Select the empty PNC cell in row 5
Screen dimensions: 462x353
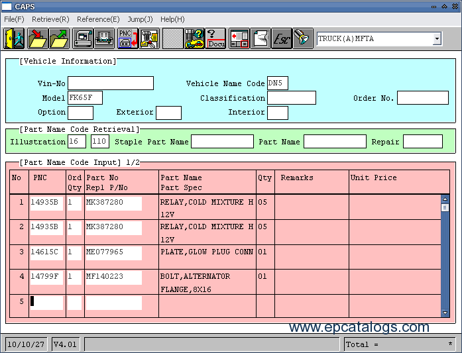(x=46, y=303)
